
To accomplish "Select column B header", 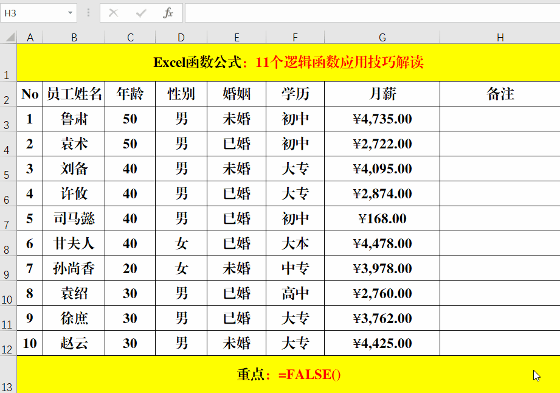I will coord(74,38).
